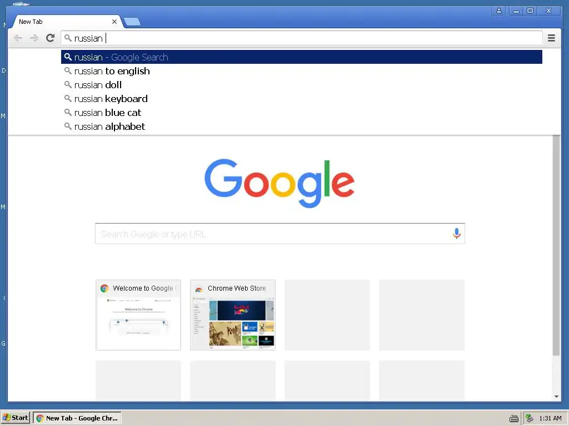Screen dimensions: 569x426
Task: Click the Google logo
Action: point(279,183)
